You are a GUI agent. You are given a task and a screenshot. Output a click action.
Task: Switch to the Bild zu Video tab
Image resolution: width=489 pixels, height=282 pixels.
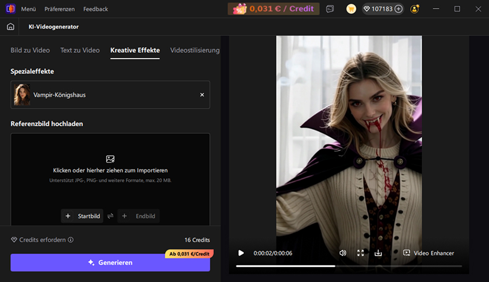pyautogui.click(x=30, y=50)
